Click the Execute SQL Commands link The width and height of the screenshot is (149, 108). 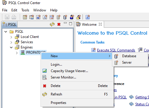pyautogui.click(x=116, y=50)
